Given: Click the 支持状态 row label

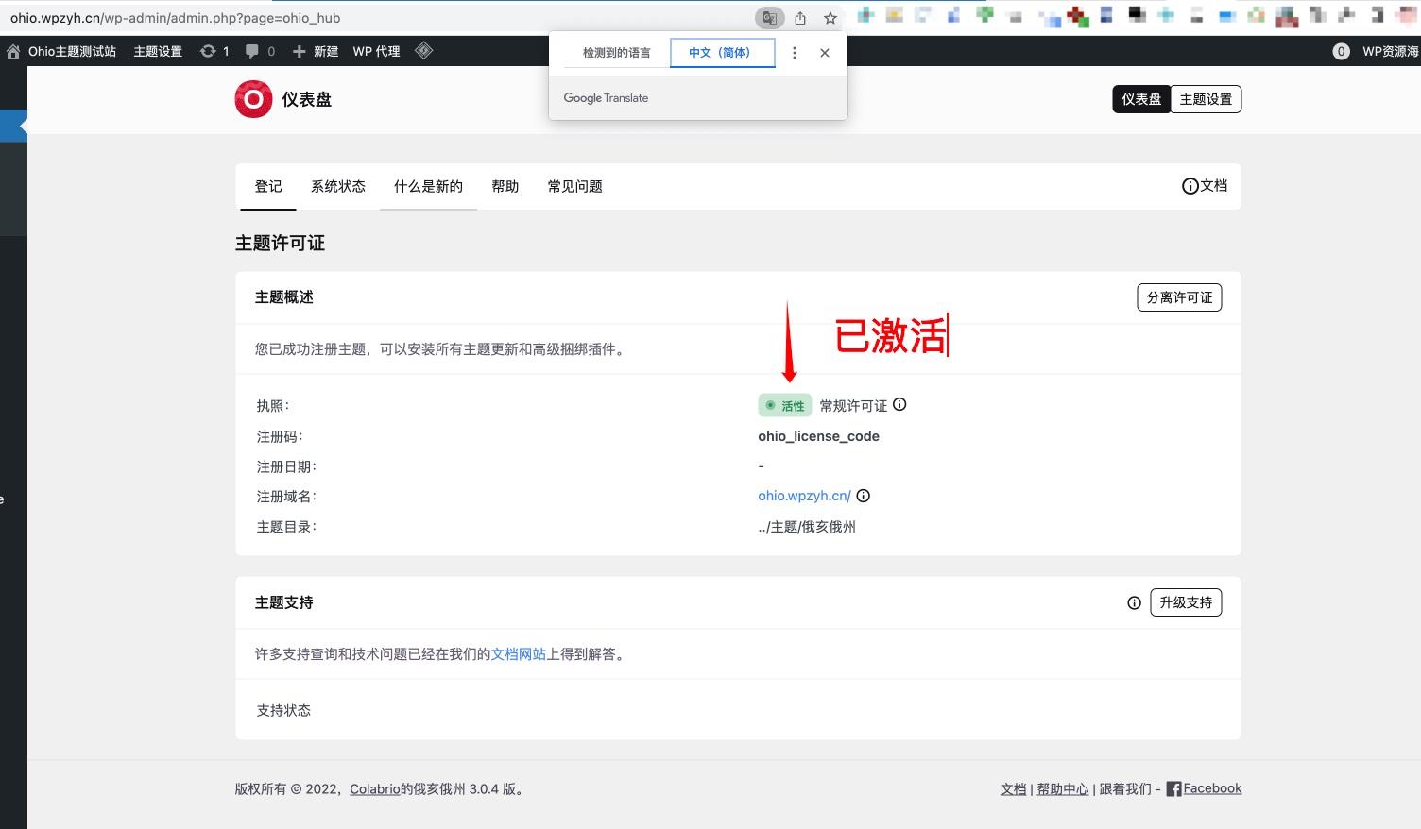Looking at the screenshot, I should [283, 710].
